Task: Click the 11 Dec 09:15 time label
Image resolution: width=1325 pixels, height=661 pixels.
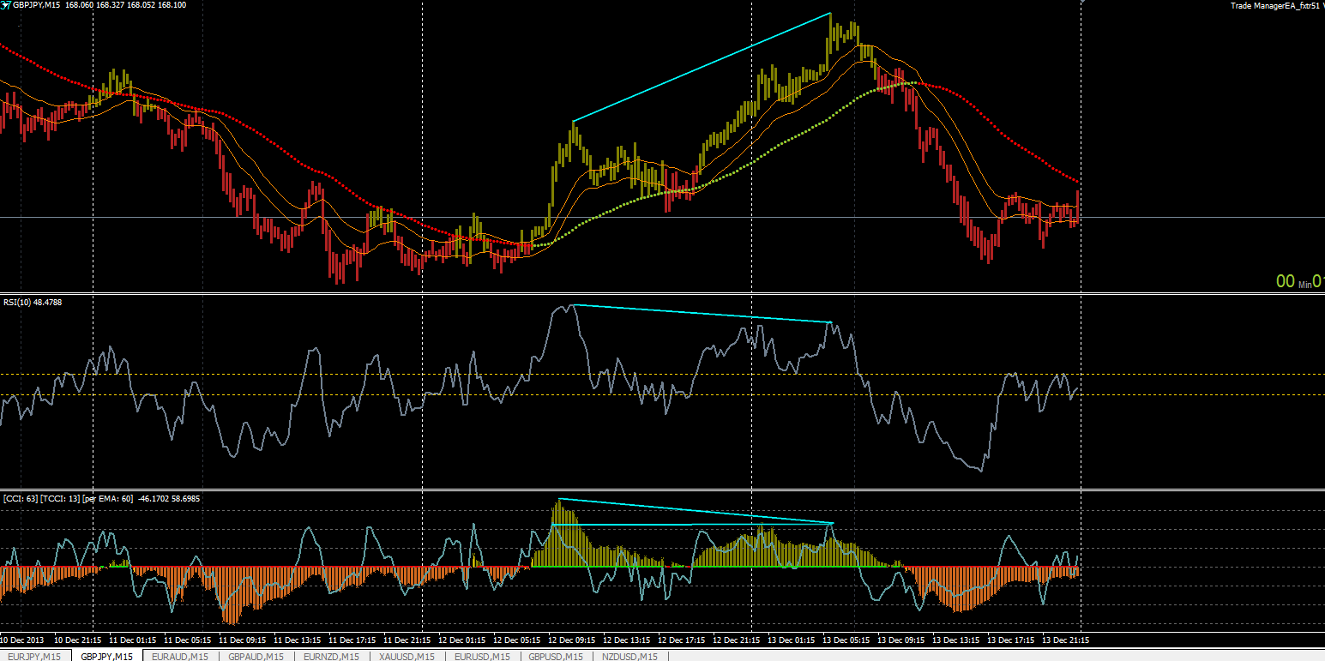Action: [x=244, y=640]
